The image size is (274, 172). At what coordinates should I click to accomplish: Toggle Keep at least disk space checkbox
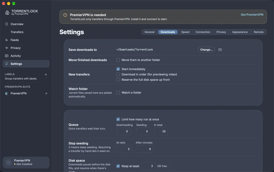(118, 166)
